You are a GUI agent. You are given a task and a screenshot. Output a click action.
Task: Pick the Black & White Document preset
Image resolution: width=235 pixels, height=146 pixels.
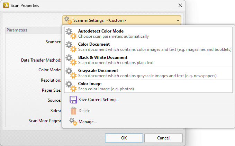point(148,60)
